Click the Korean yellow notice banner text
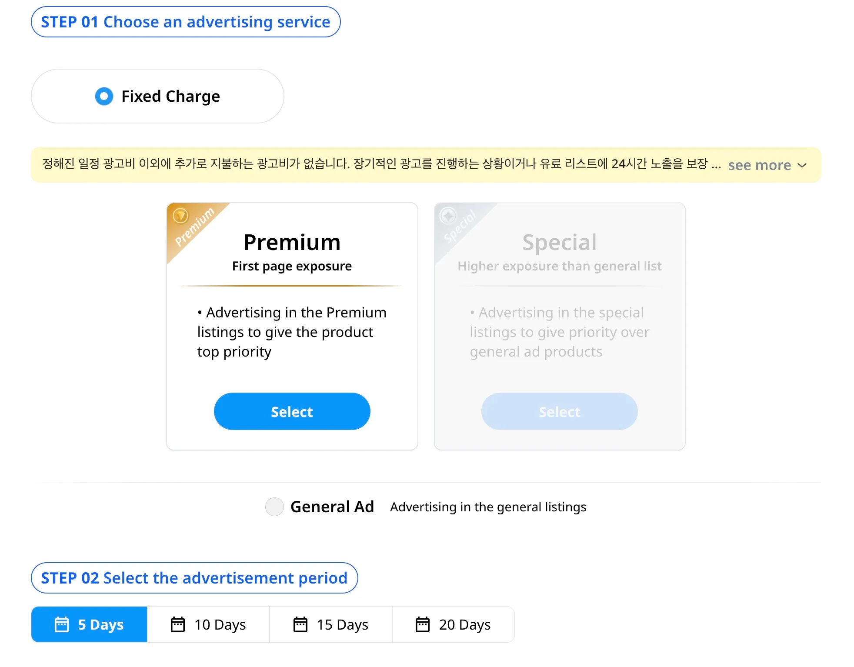 [x=374, y=164]
